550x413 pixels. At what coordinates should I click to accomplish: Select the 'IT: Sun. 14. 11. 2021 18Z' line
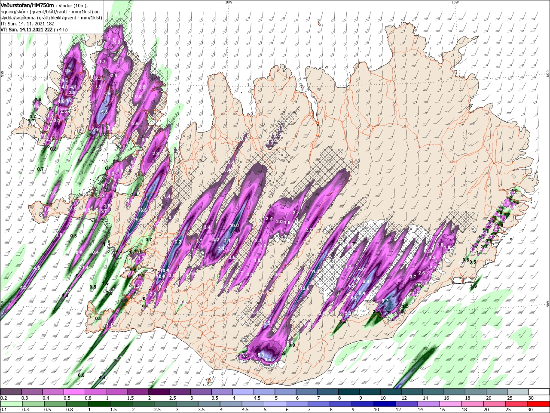click(x=27, y=24)
